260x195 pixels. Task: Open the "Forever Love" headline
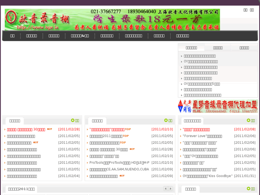tap(202, 136)
